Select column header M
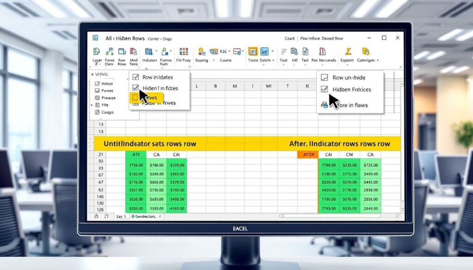This screenshot has width=473, height=270. point(234,86)
